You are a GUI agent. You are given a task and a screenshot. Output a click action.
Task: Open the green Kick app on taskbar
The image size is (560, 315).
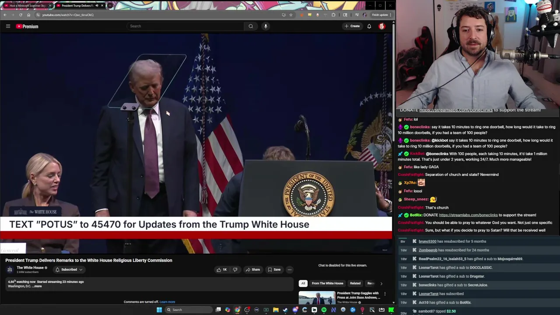coord(391,310)
